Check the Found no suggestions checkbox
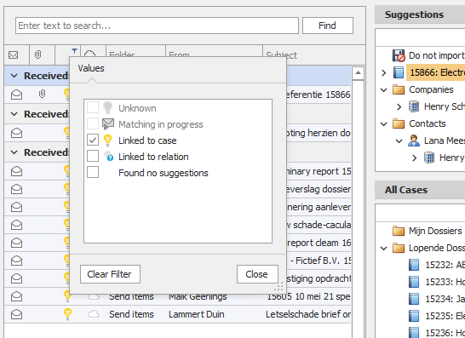This screenshot has height=338, width=465. tap(93, 172)
